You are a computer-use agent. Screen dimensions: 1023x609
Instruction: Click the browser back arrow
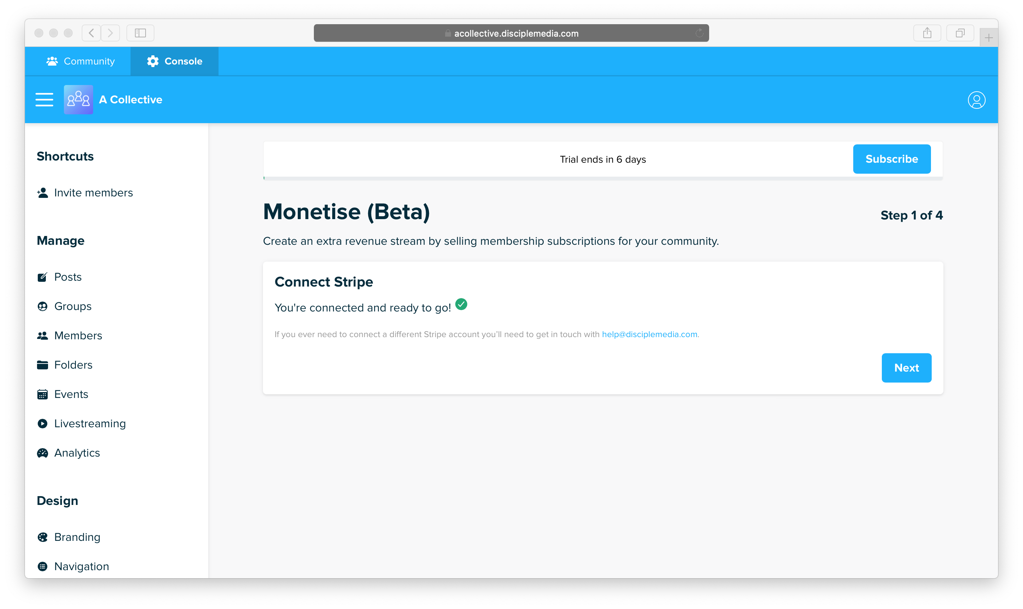(x=91, y=33)
